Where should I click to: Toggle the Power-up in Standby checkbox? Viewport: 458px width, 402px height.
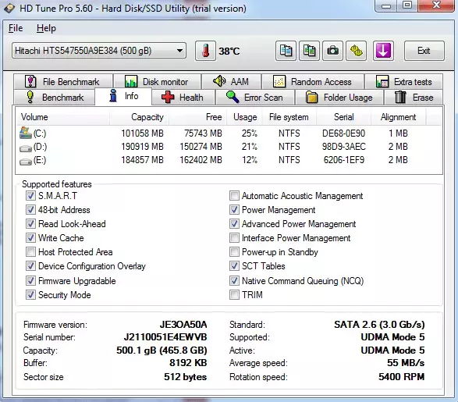click(234, 251)
